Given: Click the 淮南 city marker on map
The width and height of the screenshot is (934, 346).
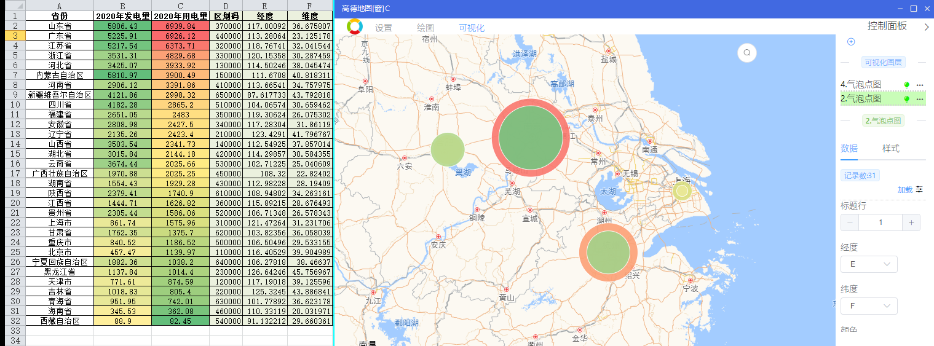Looking at the screenshot, I should pyautogui.click(x=431, y=99).
